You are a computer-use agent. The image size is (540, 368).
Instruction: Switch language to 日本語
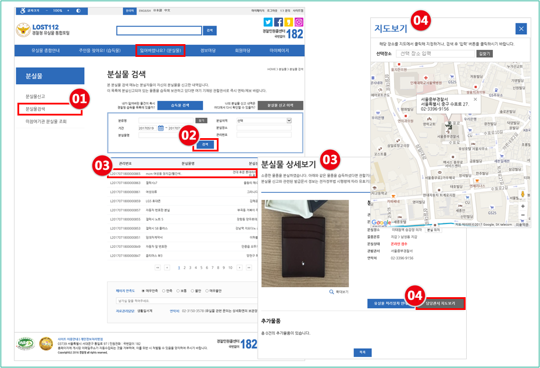tap(158, 10)
